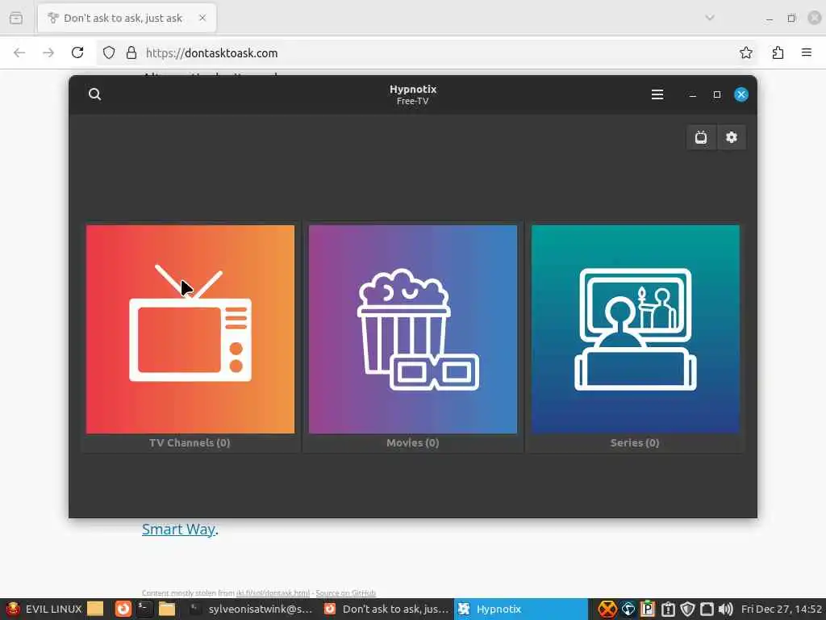Open the clipboard tray icon
Viewport: 826px width, 620px height.
(668, 610)
